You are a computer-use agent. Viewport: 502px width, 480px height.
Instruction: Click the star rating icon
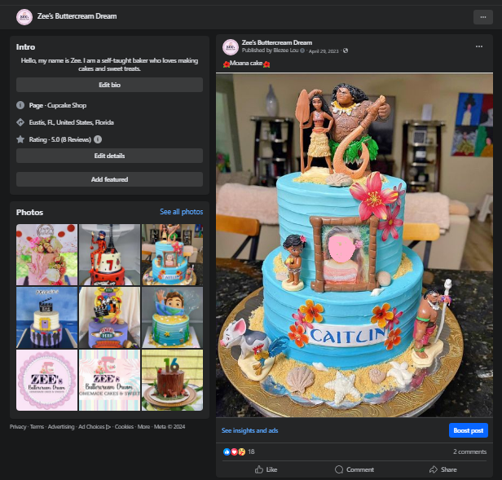click(x=20, y=139)
